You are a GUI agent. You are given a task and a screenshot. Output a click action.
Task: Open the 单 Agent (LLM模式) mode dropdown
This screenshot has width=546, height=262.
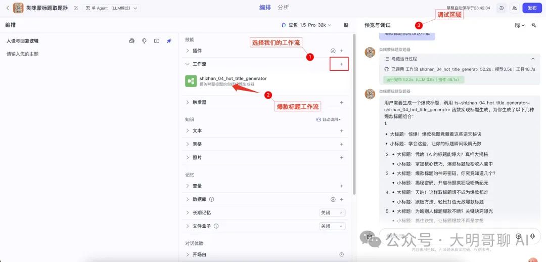(111, 8)
